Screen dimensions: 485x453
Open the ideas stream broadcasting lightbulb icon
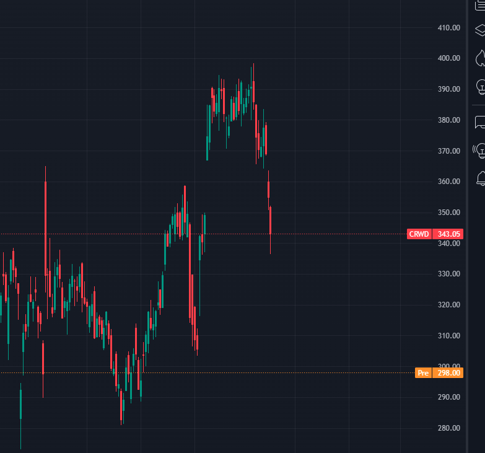pyautogui.click(x=479, y=151)
